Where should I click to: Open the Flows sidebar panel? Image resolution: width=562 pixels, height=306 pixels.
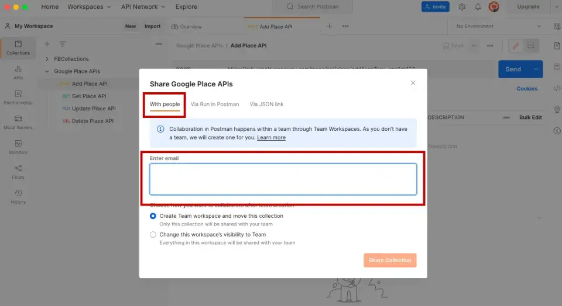[18, 172]
